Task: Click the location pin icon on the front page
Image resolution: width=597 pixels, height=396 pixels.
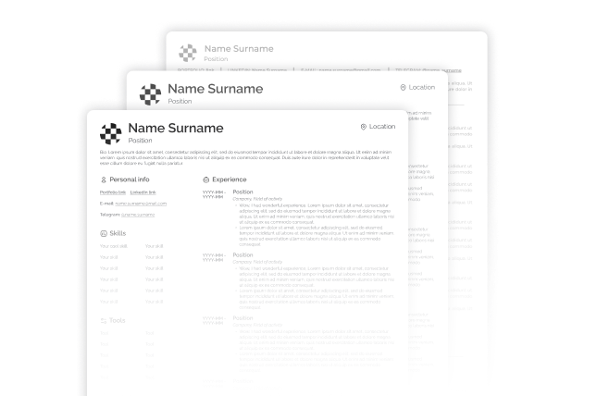Action: 363,127
